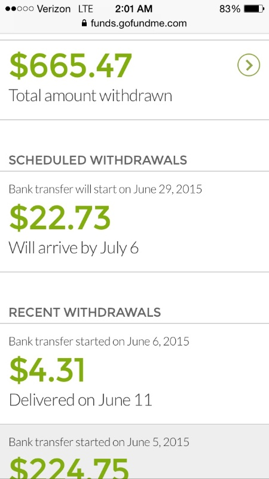
Task: Open the $22.73 scheduled withdrawal
Action: (x=134, y=222)
